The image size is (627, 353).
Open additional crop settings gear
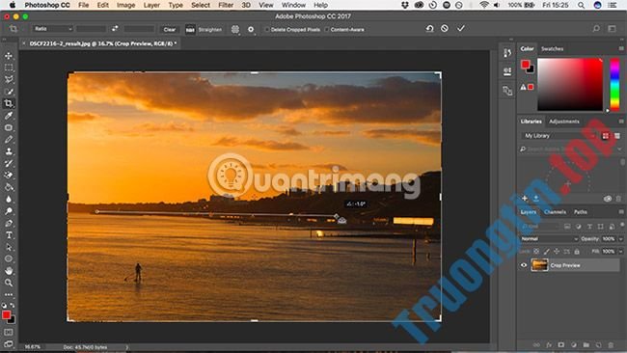[251, 29]
